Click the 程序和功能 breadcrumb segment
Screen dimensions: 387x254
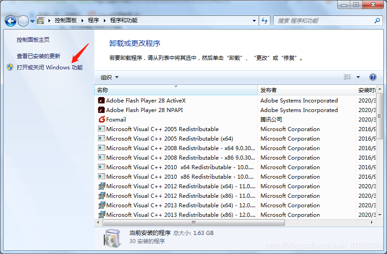tap(124, 20)
